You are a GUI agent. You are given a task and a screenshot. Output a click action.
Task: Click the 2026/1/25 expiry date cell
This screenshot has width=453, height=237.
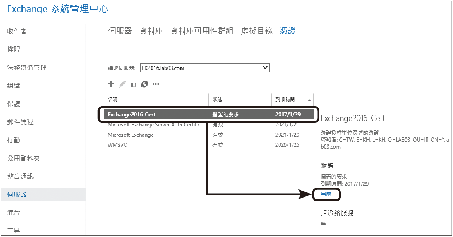(287, 145)
